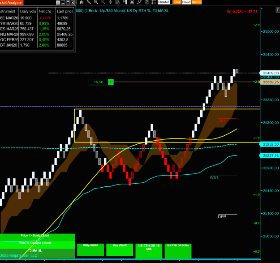Click the DPP pivot level label
Image resolution: width=280 pixels, height=263 pixels.
tap(222, 217)
